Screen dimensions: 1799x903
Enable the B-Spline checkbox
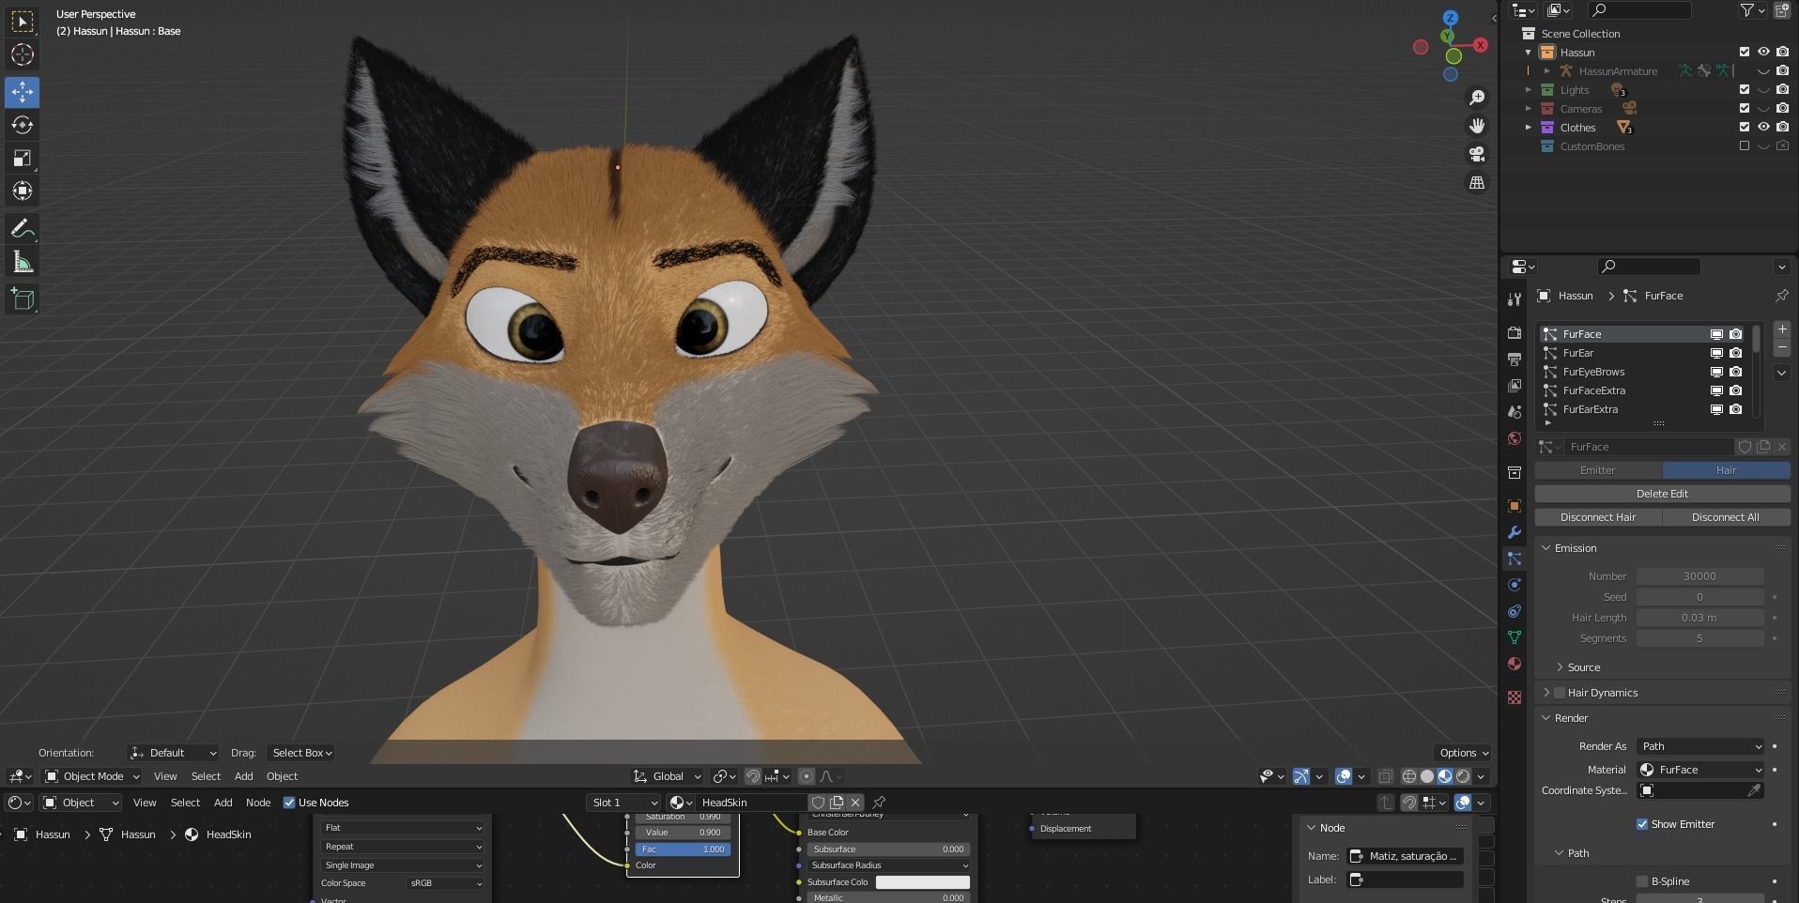click(x=1642, y=881)
